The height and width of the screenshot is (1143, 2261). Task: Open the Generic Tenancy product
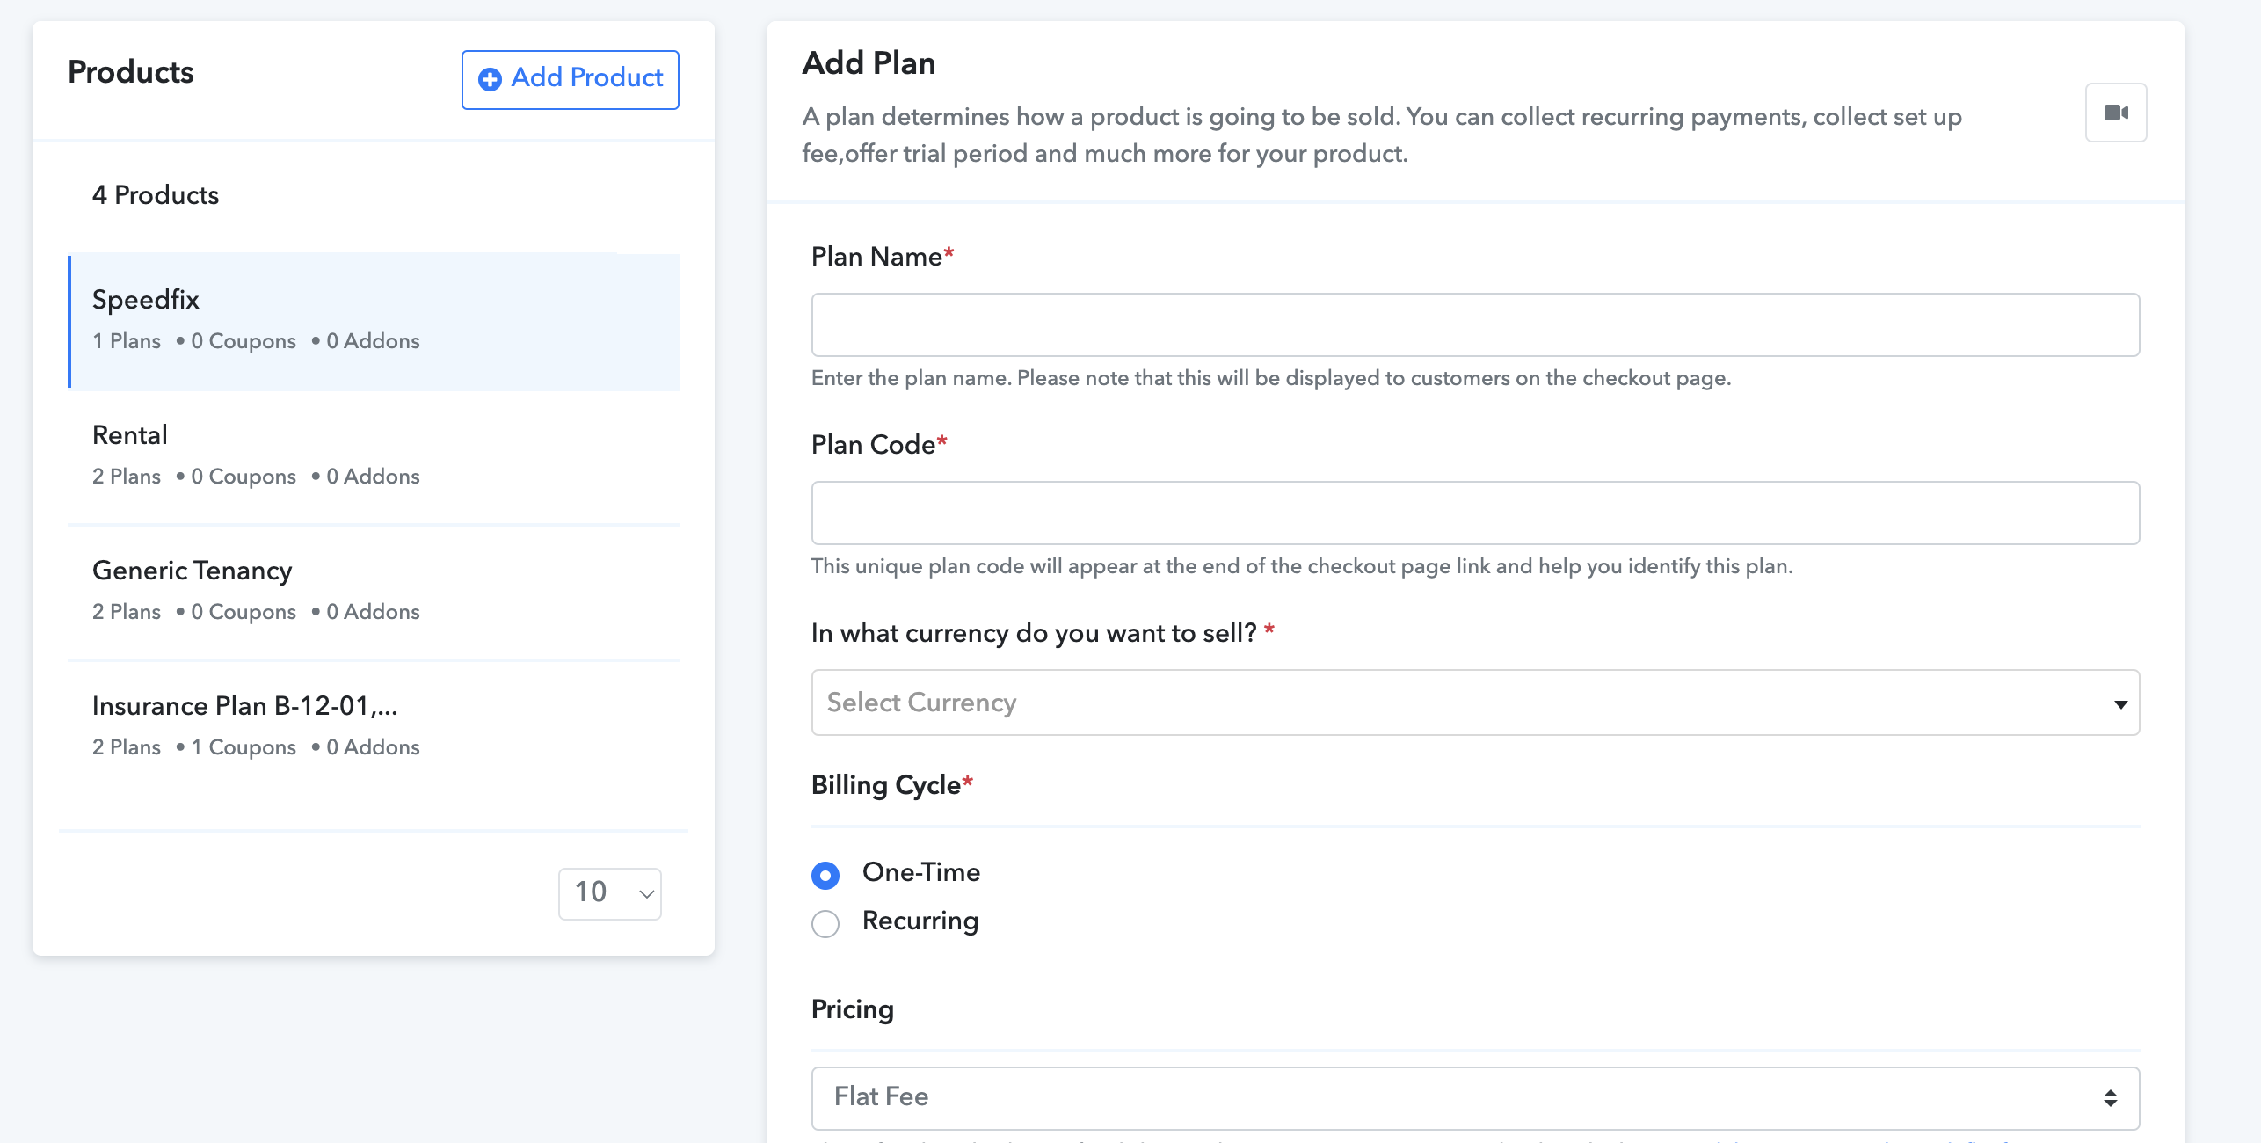pos(374,593)
